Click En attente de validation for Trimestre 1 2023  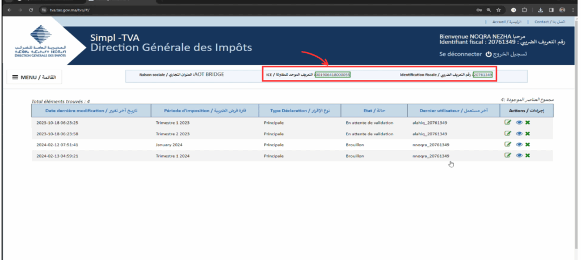click(369, 123)
